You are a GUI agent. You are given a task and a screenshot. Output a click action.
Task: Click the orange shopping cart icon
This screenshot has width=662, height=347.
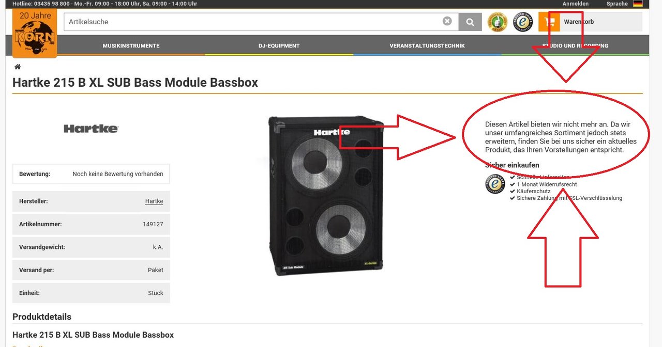click(549, 22)
